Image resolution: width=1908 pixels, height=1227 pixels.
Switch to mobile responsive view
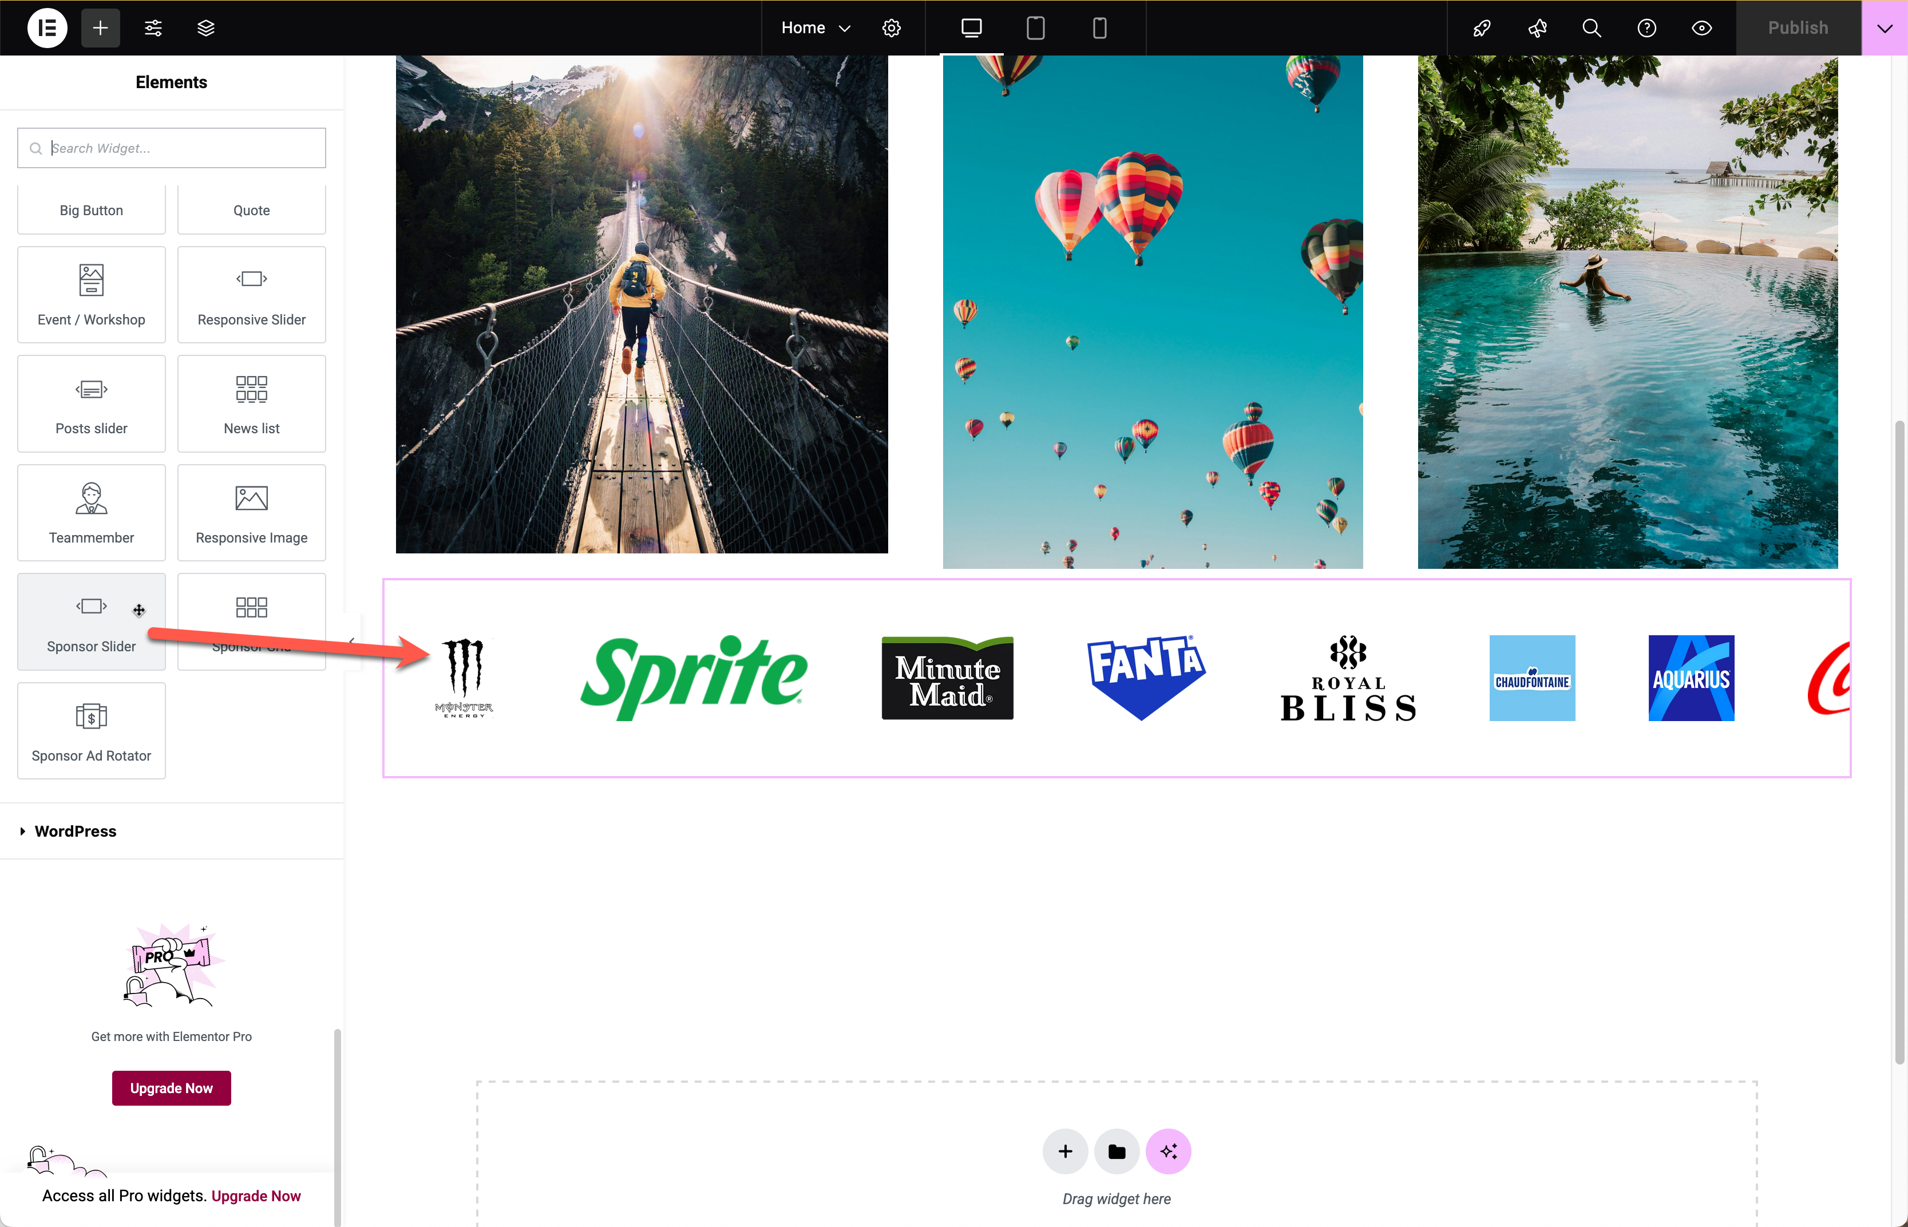(x=1099, y=28)
